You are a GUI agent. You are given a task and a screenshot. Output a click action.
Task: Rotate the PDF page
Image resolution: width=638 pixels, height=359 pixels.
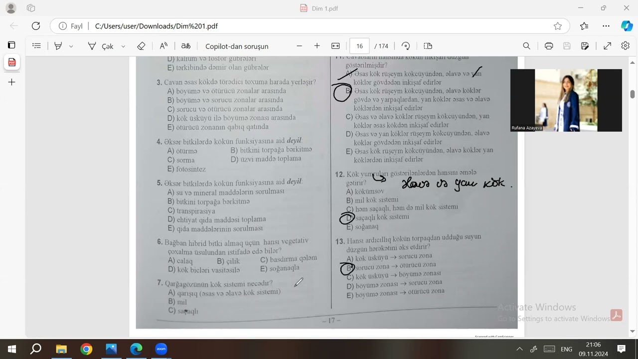click(406, 46)
